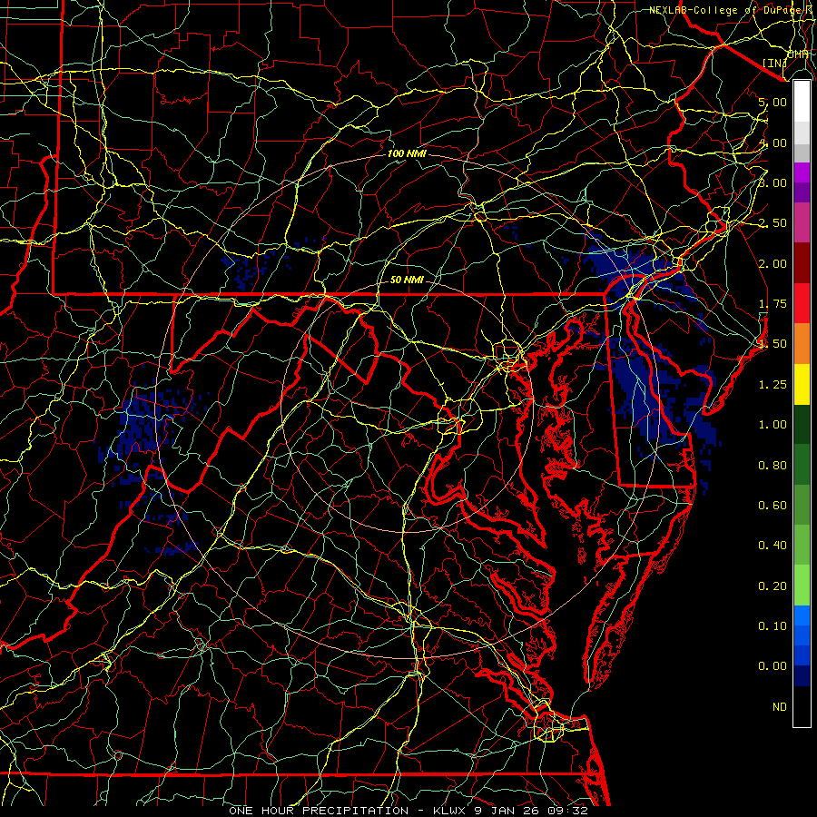Select the darkest green legend swatch

tap(802, 425)
